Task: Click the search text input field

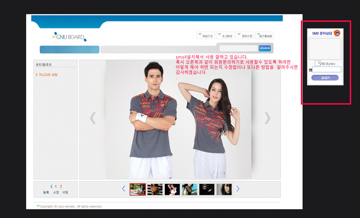Action: point(238,48)
